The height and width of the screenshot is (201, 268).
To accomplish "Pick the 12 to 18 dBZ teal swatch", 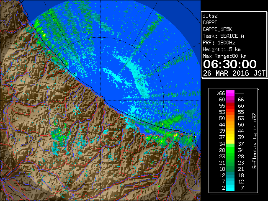I will click(x=230, y=175).
